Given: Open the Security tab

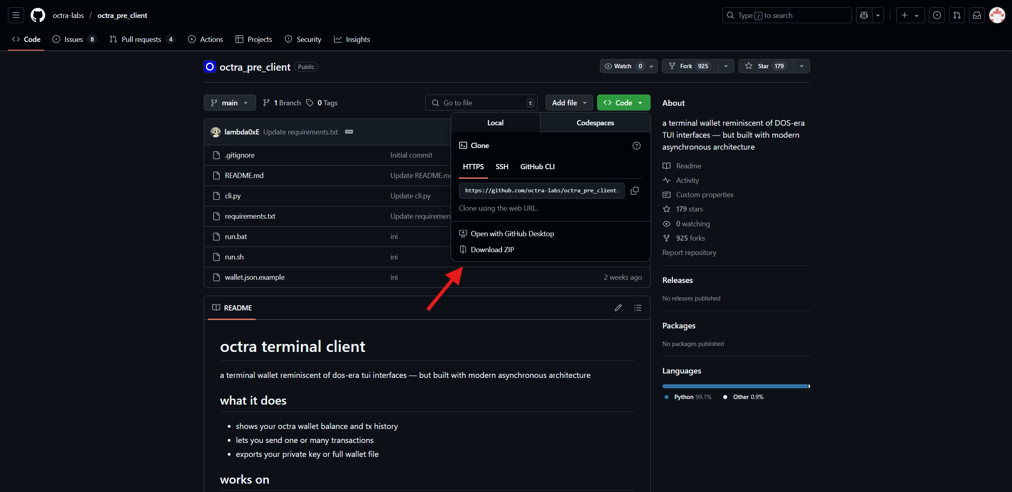Looking at the screenshot, I should [x=303, y=39].
